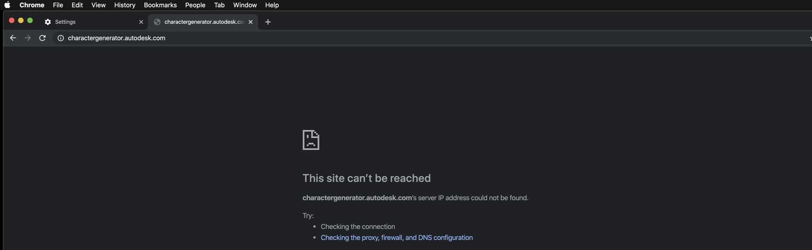The height and width of the screenshot is (250, 812).
Task: Open the Bookmarks menu
Action: (160, 5)
